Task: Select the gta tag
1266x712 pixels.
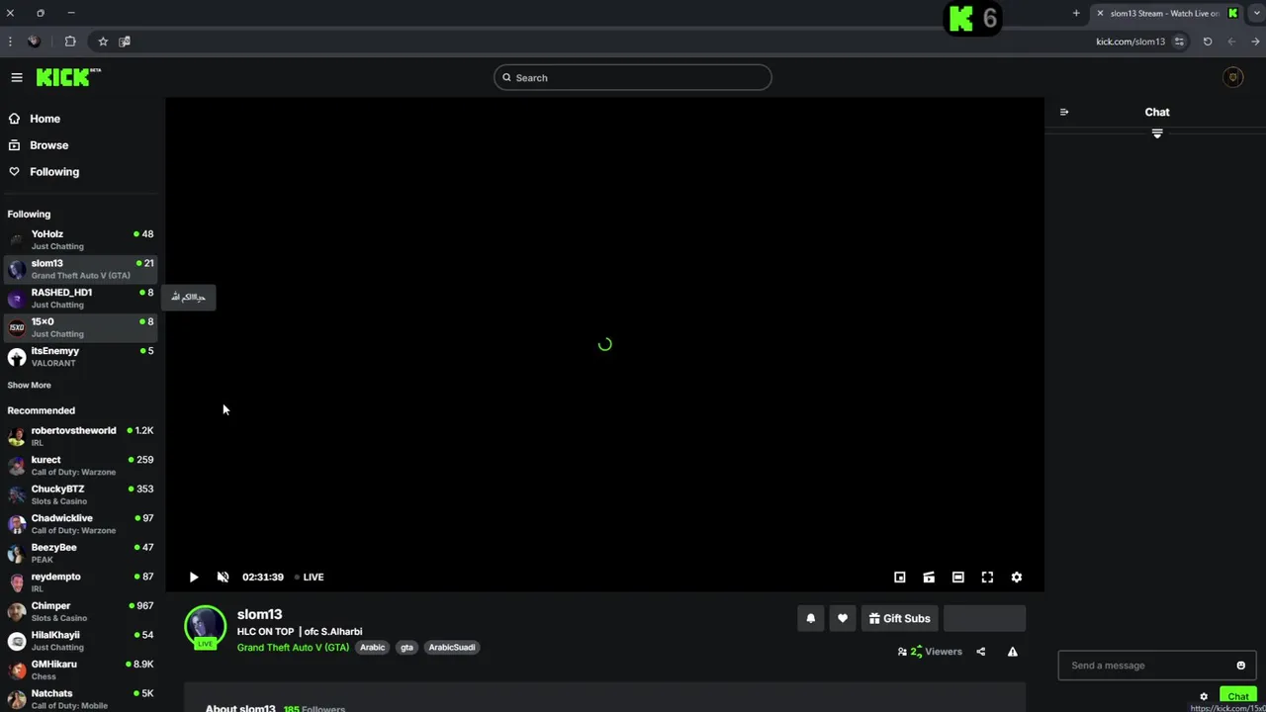Action: [407, 647]
